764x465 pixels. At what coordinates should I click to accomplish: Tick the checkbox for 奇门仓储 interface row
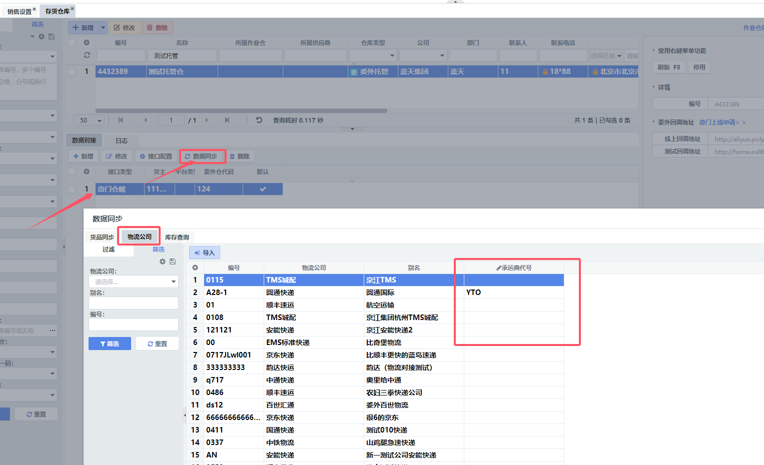[x=72, y=189]
